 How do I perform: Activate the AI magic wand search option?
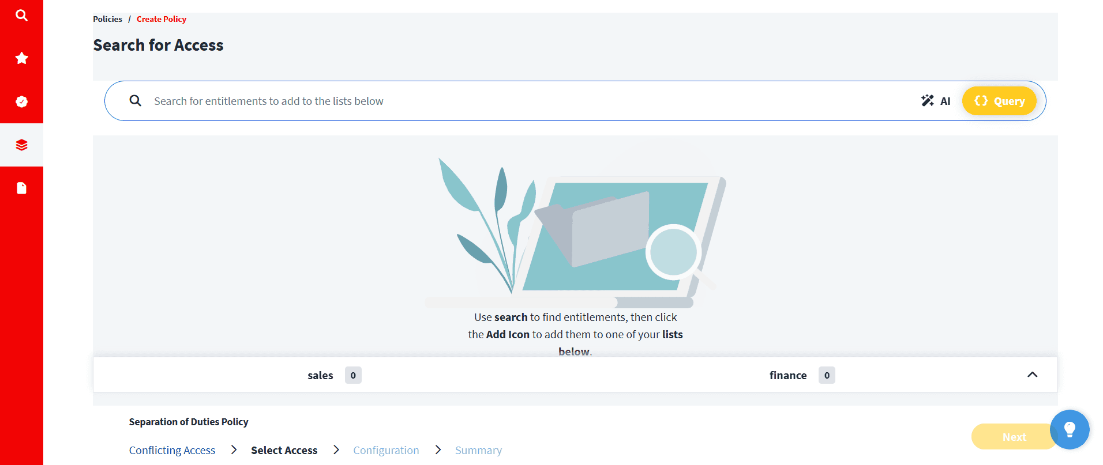click(936, 101)
